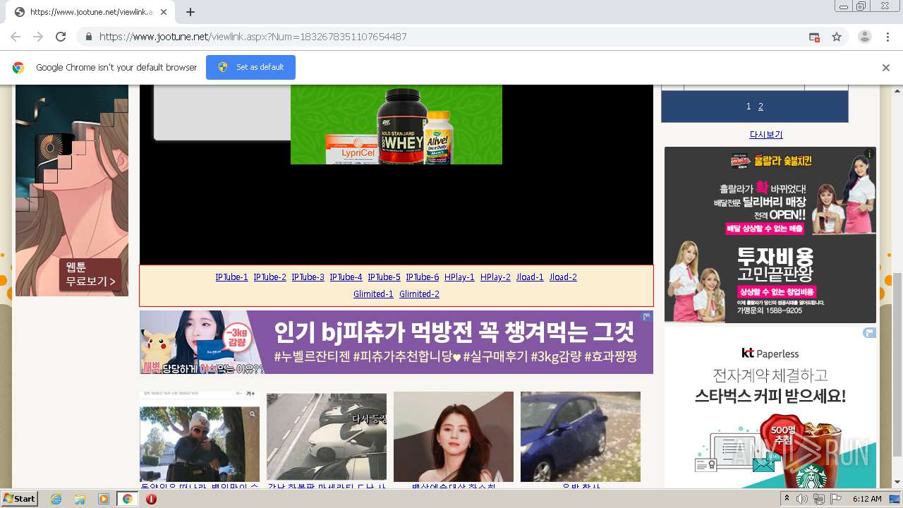Go forward to next page

coord(38,37)
